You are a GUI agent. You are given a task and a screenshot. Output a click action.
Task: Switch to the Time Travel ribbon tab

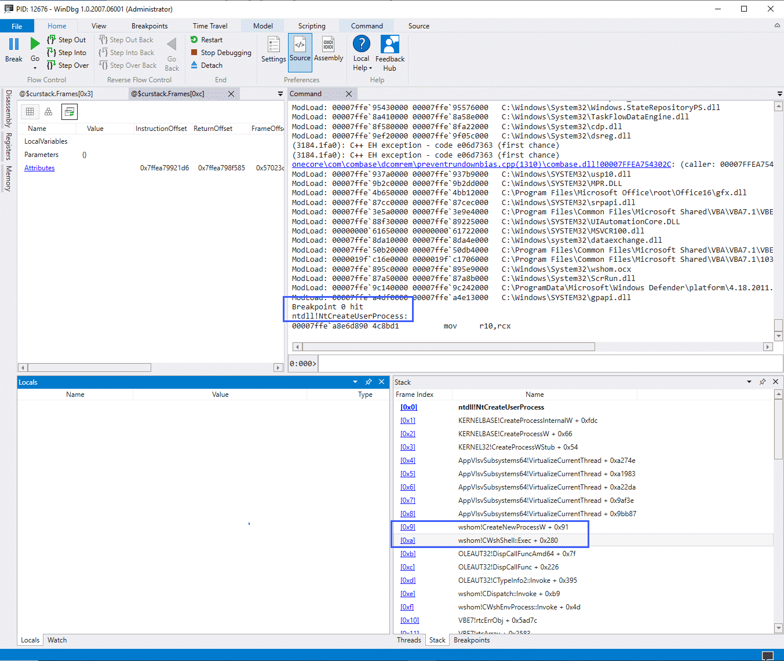(210, 25)
